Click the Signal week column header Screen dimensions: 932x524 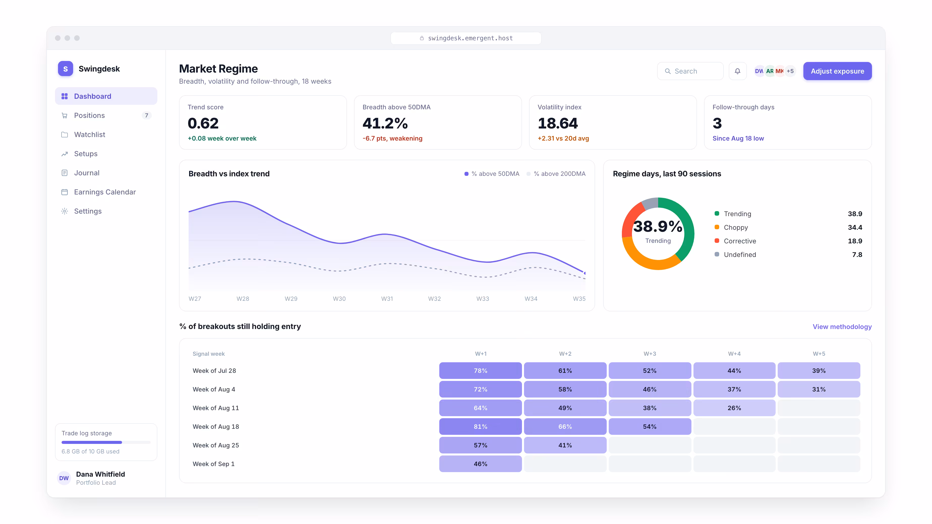pyautogui.click(x=208, y=354)
